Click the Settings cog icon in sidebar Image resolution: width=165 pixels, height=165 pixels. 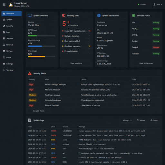click(x=4, y=64)
